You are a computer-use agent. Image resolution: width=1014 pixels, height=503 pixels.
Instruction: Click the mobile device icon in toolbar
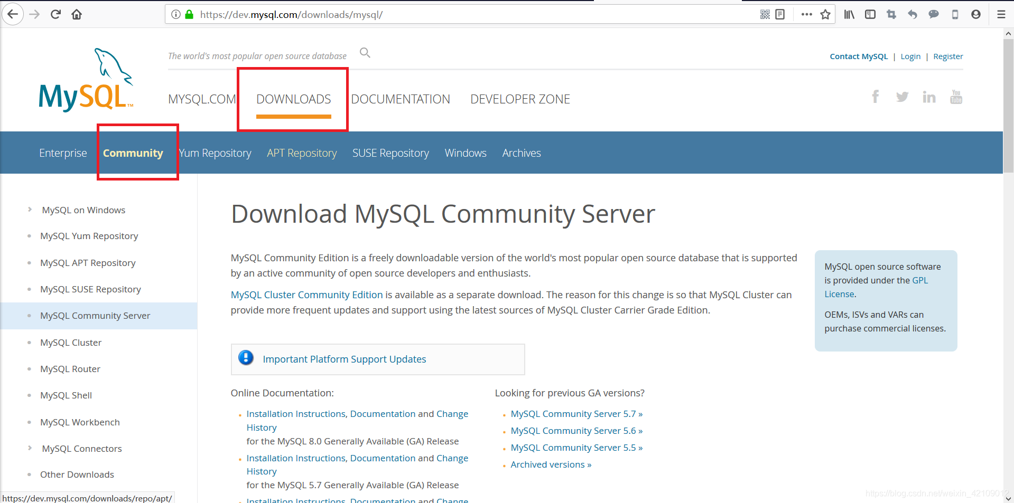coord(955,14)
